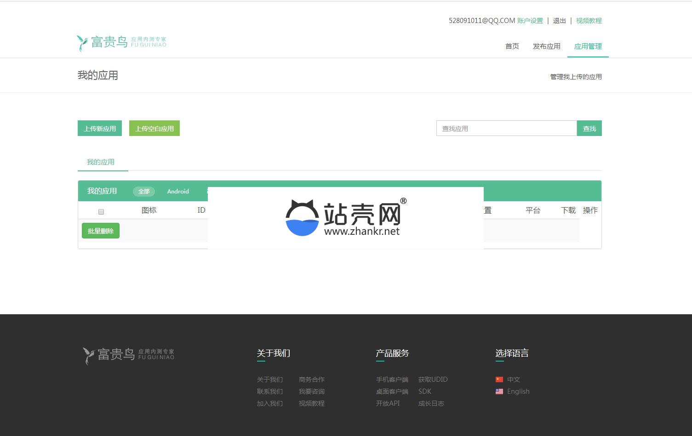Image resolution: width=692 pixels, height=436 pixels.
Task: Open the 视频教程 link at top
Action: click(589, 21)
